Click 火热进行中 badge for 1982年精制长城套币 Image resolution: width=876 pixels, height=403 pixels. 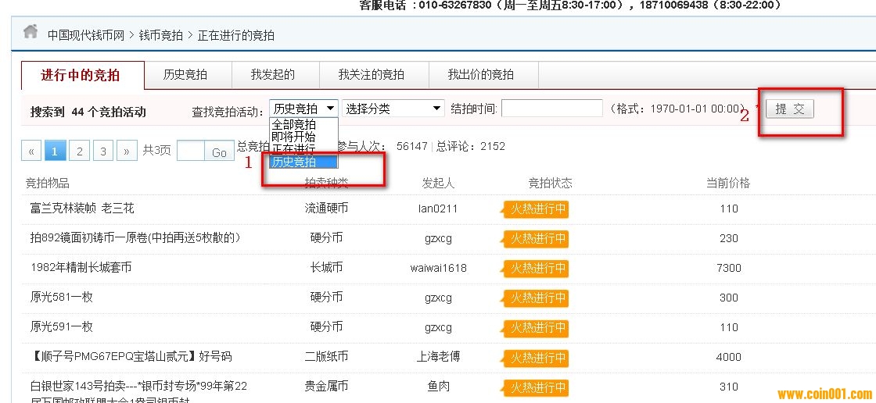pyautogui.click(x=535, y=269)
